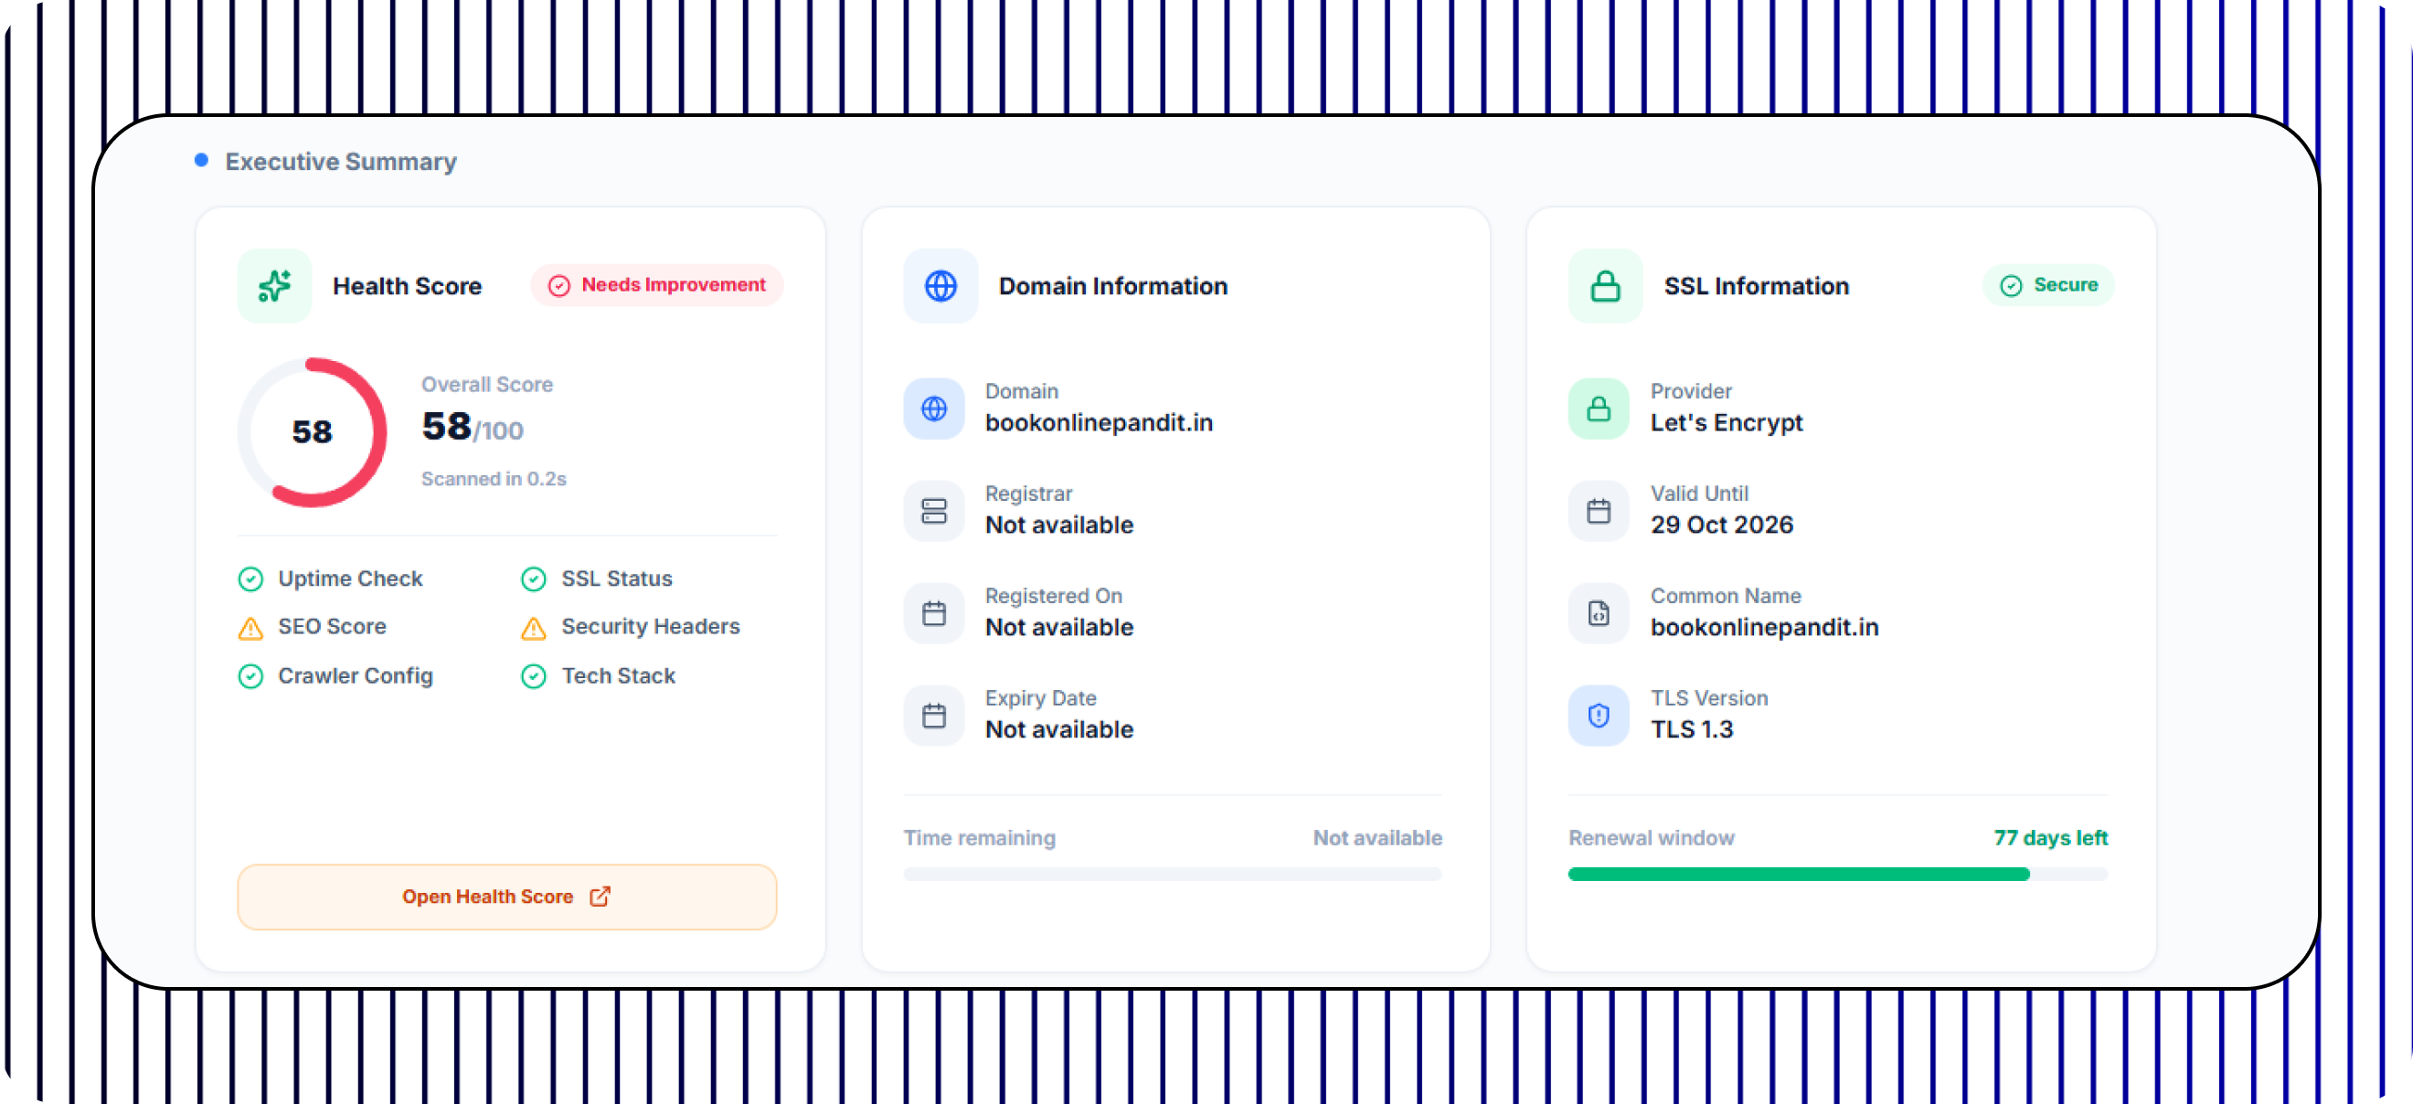Click the Let's Encrypt provider value
This screenshot has height=1104, width=2413.
1727,422
